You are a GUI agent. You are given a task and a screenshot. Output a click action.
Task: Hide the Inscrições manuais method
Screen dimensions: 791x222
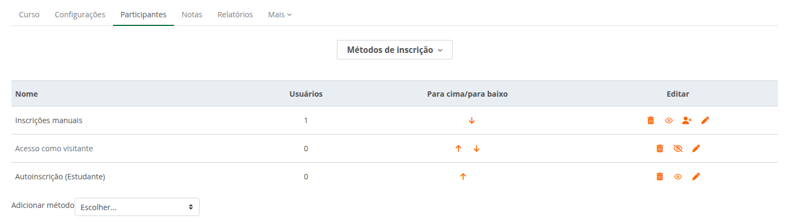pos(669,120)
